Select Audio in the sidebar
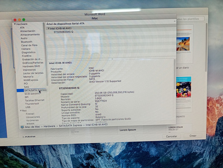Viewport: 223px width, 168px height. point(24,38)
